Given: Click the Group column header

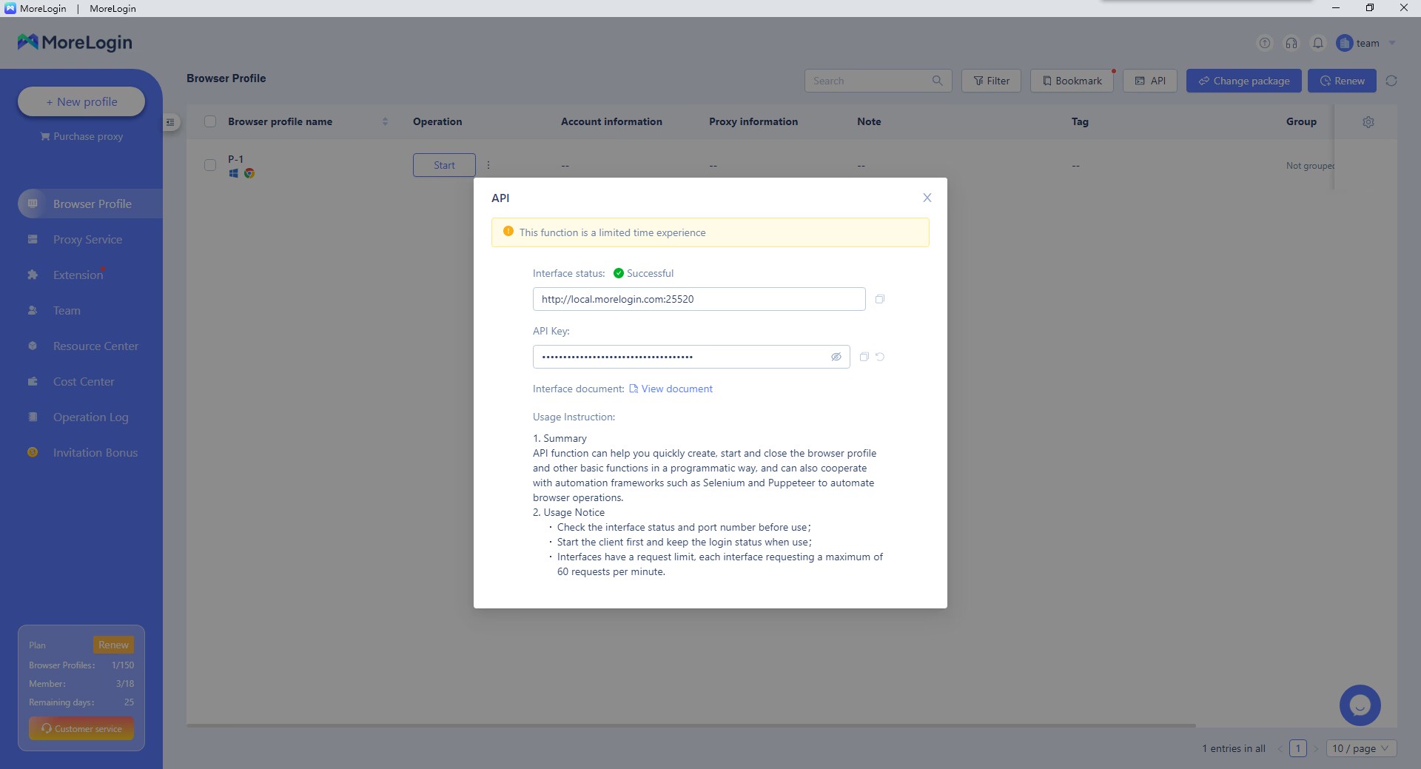Looking at the screenshot, I should click(1301, 121).
